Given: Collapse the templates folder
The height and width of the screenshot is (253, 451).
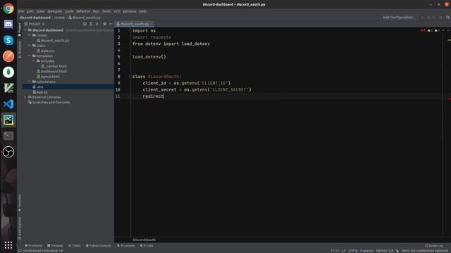Looking at the screenshot, I should pyautogui.click(x=30, y=56).
